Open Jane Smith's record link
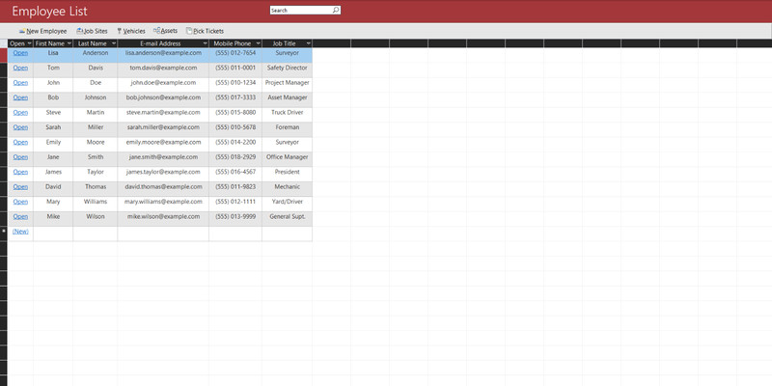The width and height of the screenshot is (772, 386). pyautogui.click(x=20, y=157)
